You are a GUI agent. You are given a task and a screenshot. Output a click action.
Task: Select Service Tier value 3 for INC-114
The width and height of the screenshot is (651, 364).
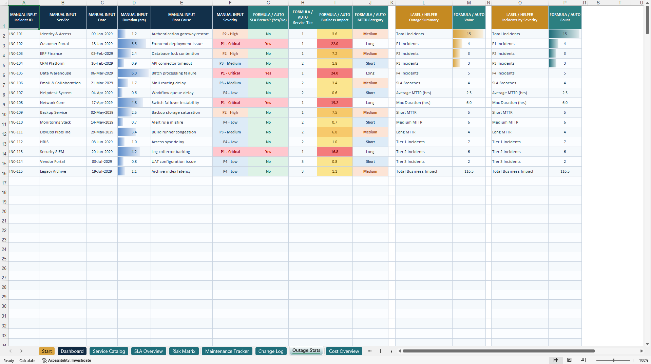click(303, 162)
